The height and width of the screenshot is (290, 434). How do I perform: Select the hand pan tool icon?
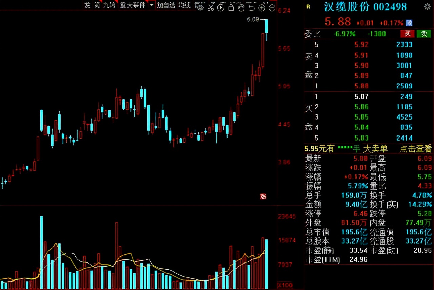pyautogui.click(x=241, y=7)
